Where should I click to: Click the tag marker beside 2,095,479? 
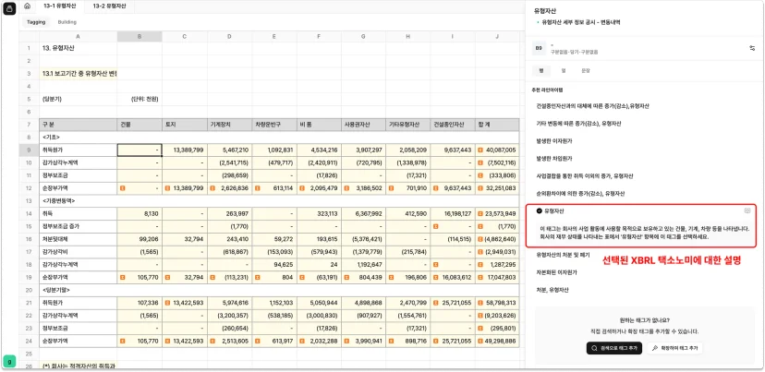[x=302, y=187]
